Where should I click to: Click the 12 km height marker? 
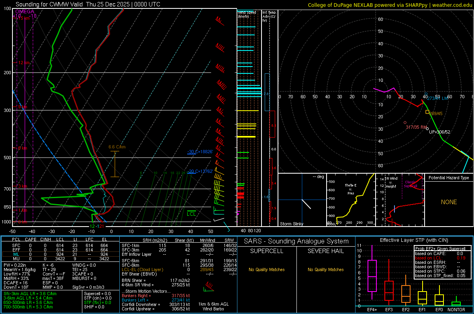tap(24, 63)
